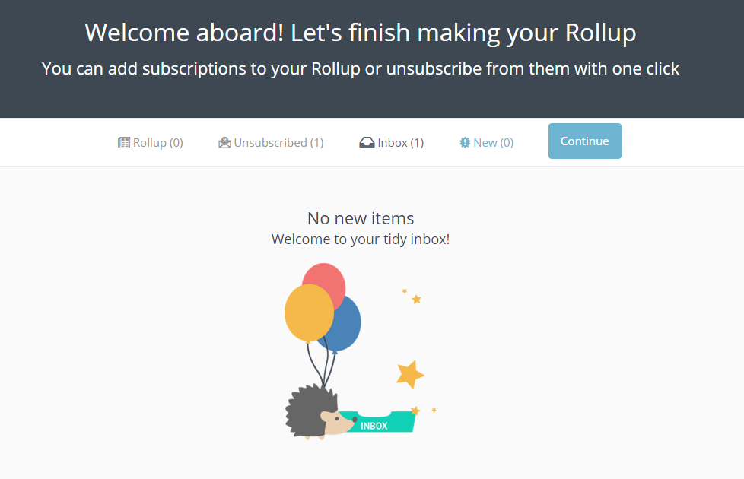744x479 pixels.
Task: Open the Rollup (0) tab
Action: coord(151,143)
